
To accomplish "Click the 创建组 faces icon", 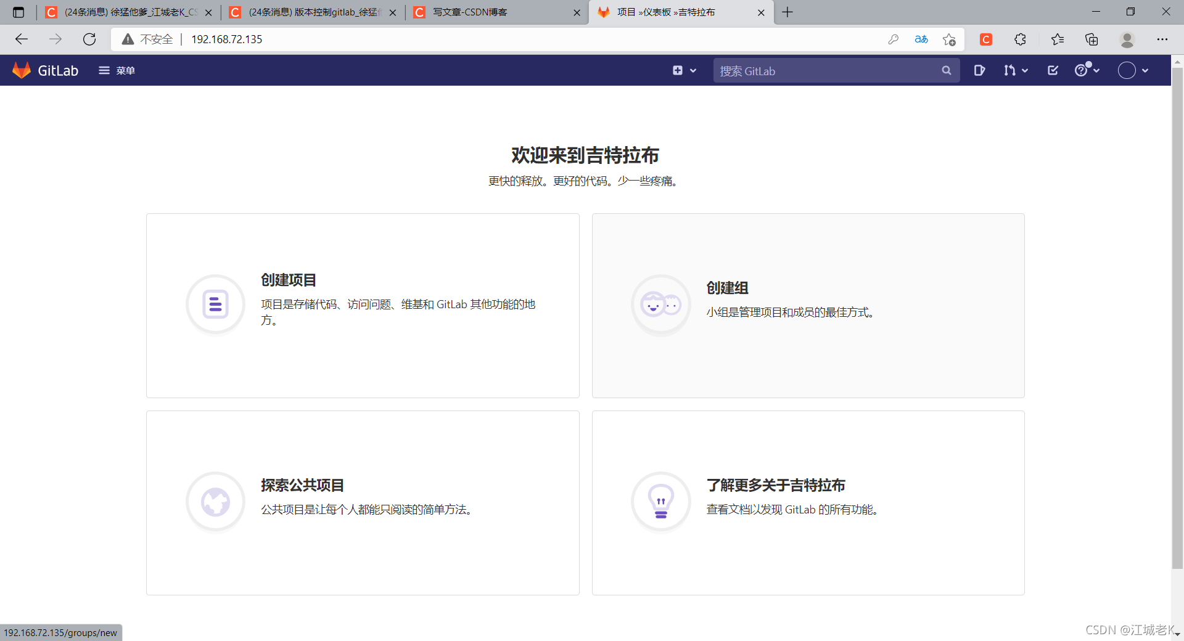I will click(661, 304).
